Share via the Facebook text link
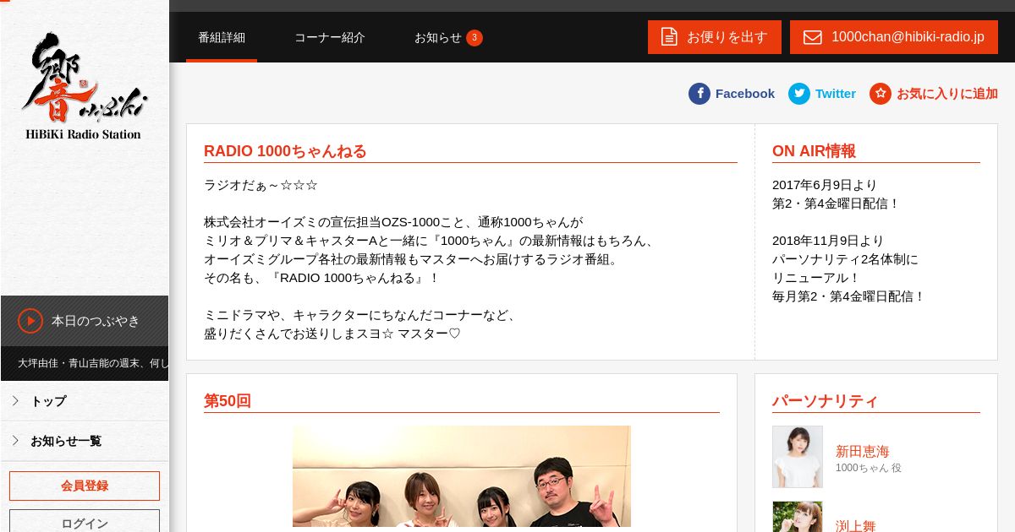 pyautogui.click(x=745, y=94)
